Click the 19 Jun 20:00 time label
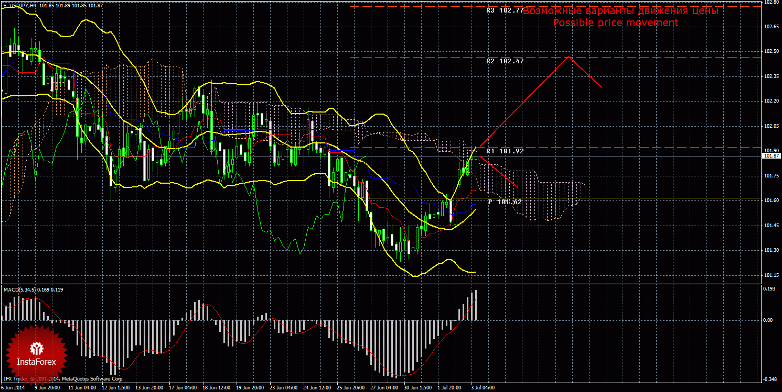Image resolution: width=782 pixels, height=392 pixels. [x=250, y=388]
